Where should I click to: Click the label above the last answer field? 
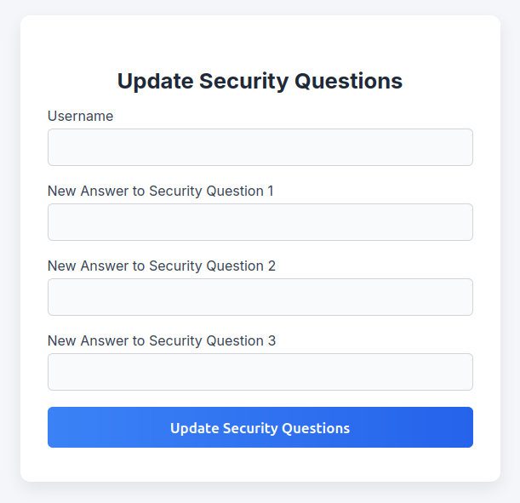pos(162,340)
